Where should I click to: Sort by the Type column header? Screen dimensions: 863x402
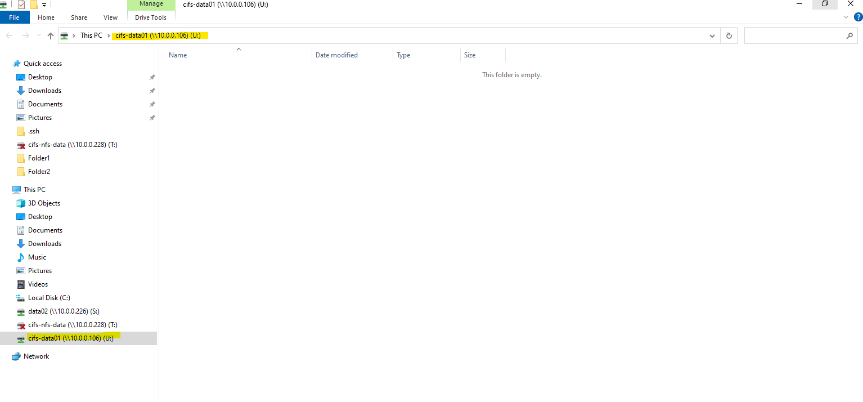[x=426, y=55]
